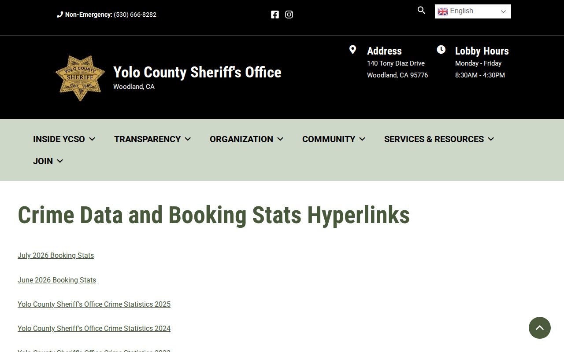Expand the Transparency menu chevron

pyautogui.click(x=188, y=139)
